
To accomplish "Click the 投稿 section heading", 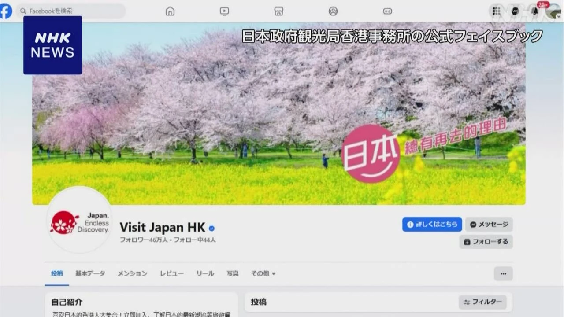I will (259, 302).
